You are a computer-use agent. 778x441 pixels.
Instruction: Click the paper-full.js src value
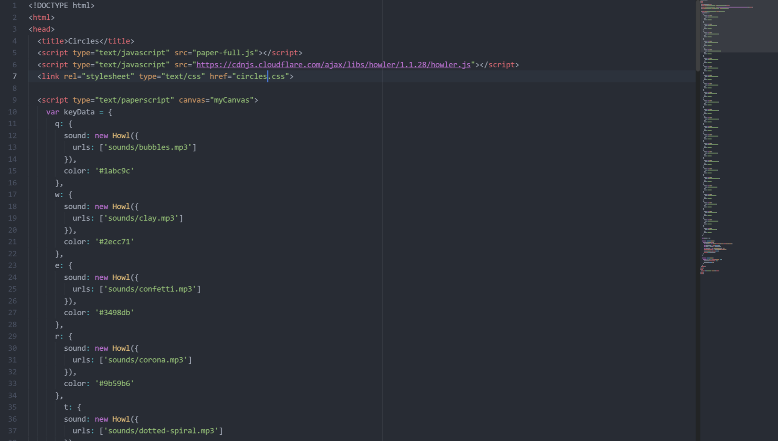coord(227,53)
